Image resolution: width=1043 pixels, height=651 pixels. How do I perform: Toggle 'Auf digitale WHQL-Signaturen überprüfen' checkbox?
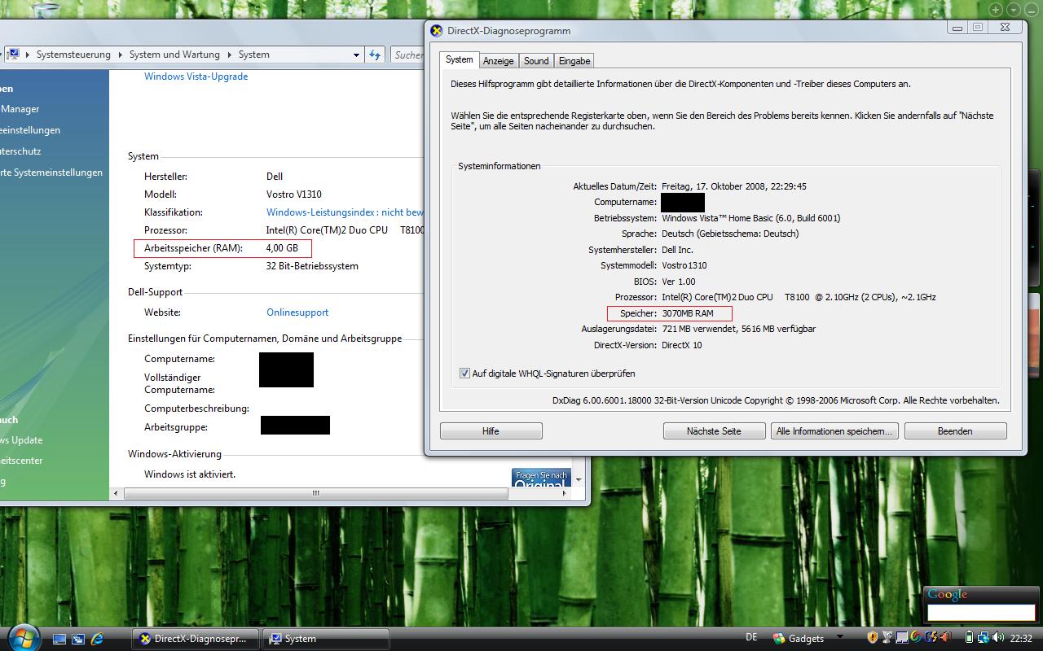(x=464, y=374)
